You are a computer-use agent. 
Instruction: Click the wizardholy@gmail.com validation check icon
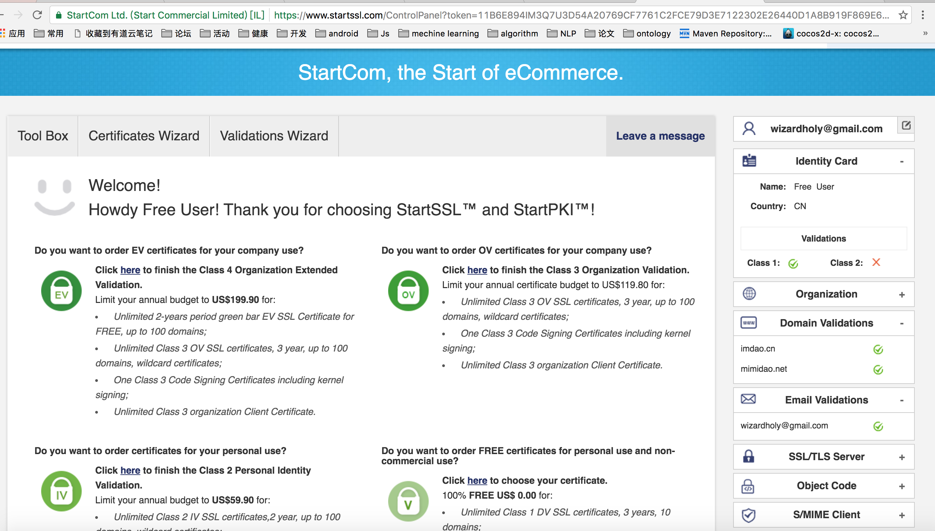point(878,426)
